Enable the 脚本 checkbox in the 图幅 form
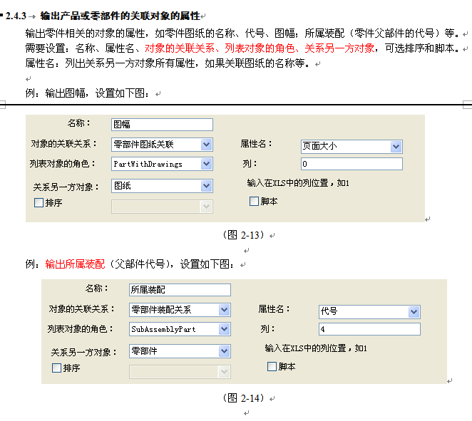 pos(254,202)
